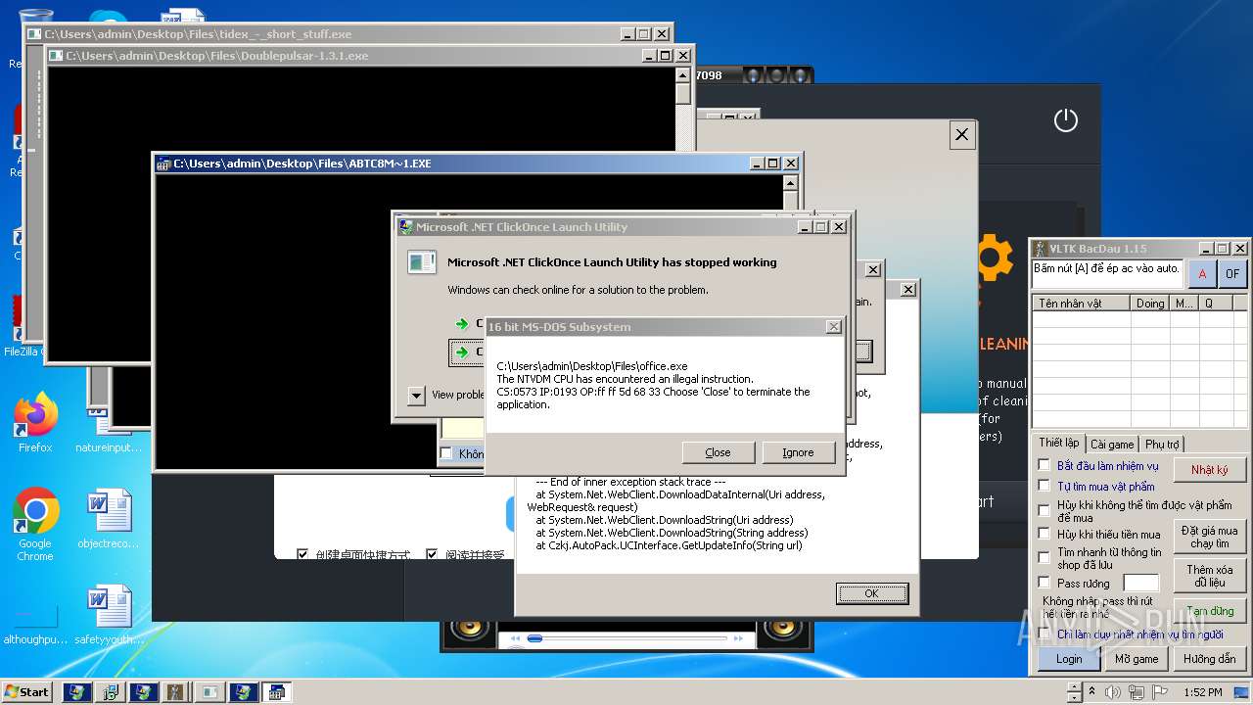
Task: Choose Ignore in the MS-DOS Subsystem dialog
Action: 798,452
